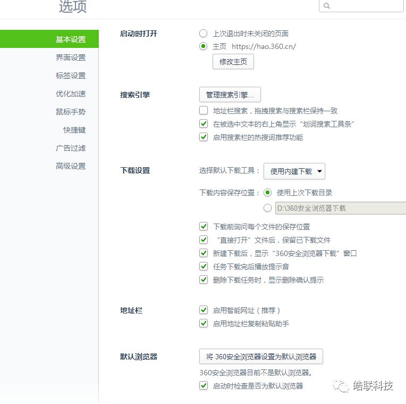Select 上次退出时未关闭的页面 radio button
Screen dimensions: 406x404
pyautogui.click(x=203, y=34)
